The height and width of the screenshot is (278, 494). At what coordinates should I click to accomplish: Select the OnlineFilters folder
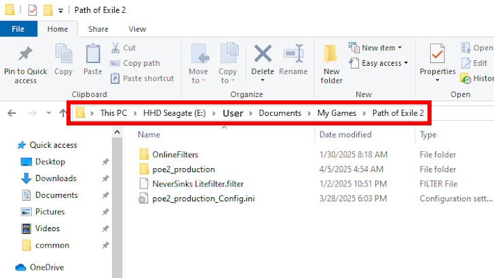175,155
